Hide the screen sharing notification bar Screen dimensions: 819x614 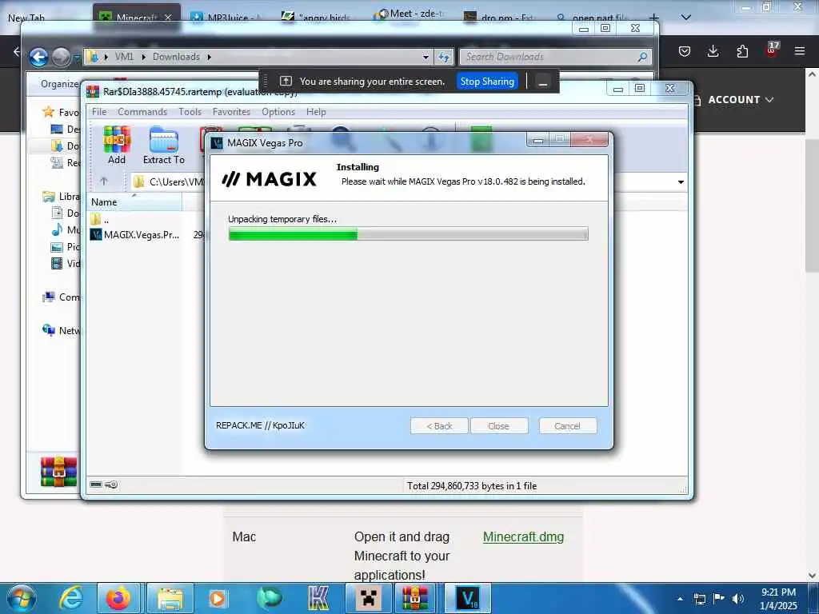pos(543,82)
